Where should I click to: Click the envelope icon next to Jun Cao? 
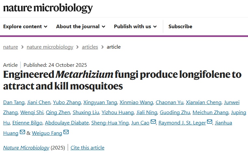click(153, 122)
